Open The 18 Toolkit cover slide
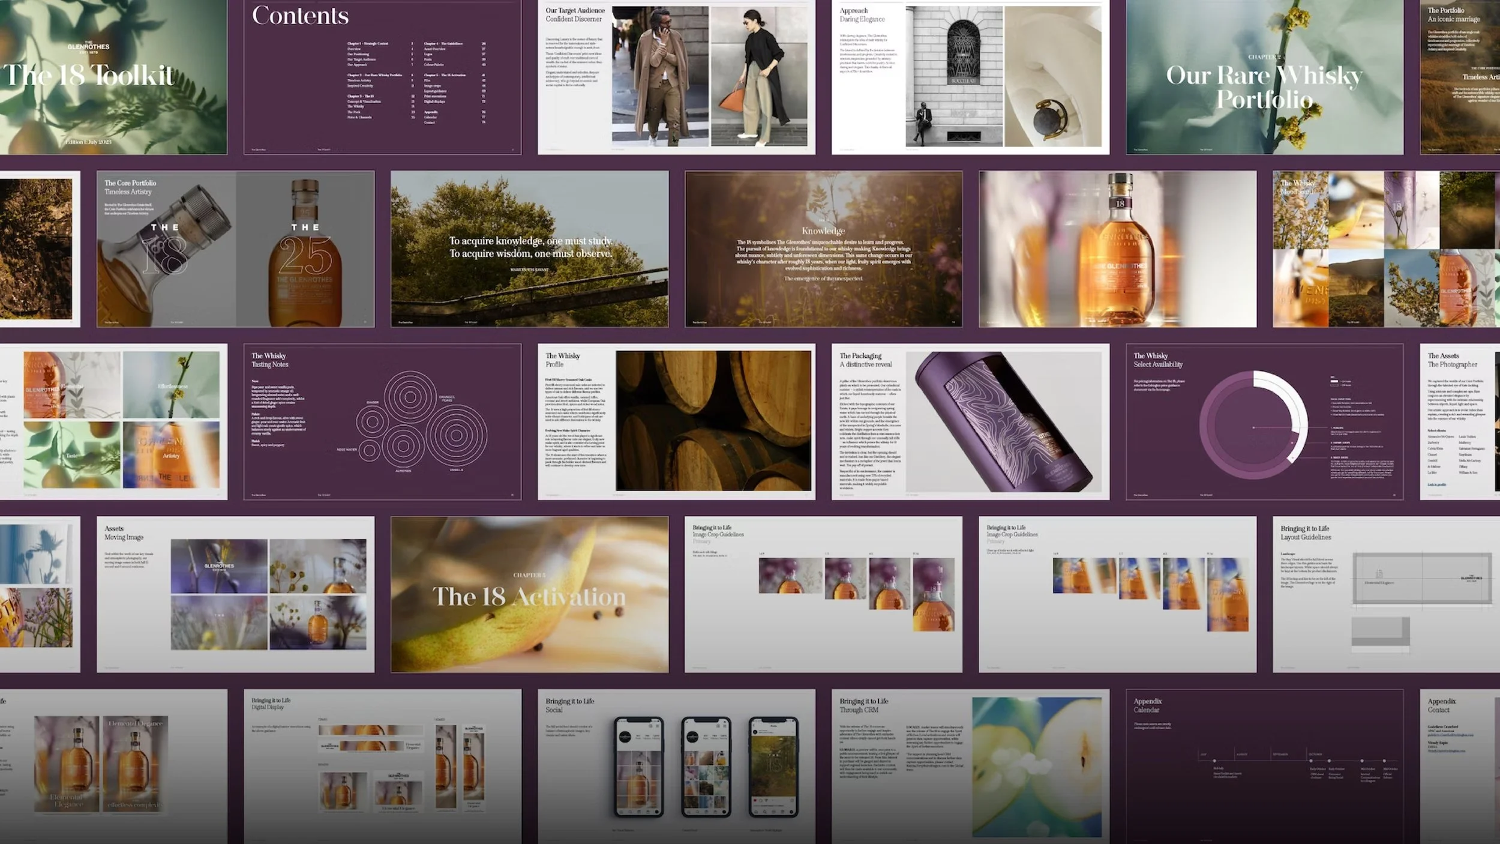The width and height of the screenshot is (1500, 844). click(x=113, y=77)
